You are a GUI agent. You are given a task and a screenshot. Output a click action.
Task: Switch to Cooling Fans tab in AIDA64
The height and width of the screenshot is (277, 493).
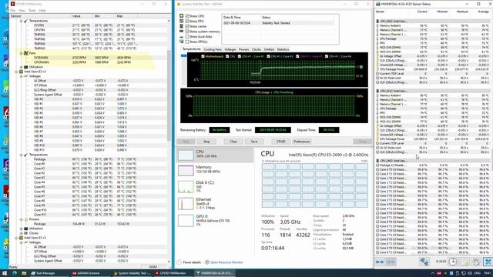[x=213, y=49]
